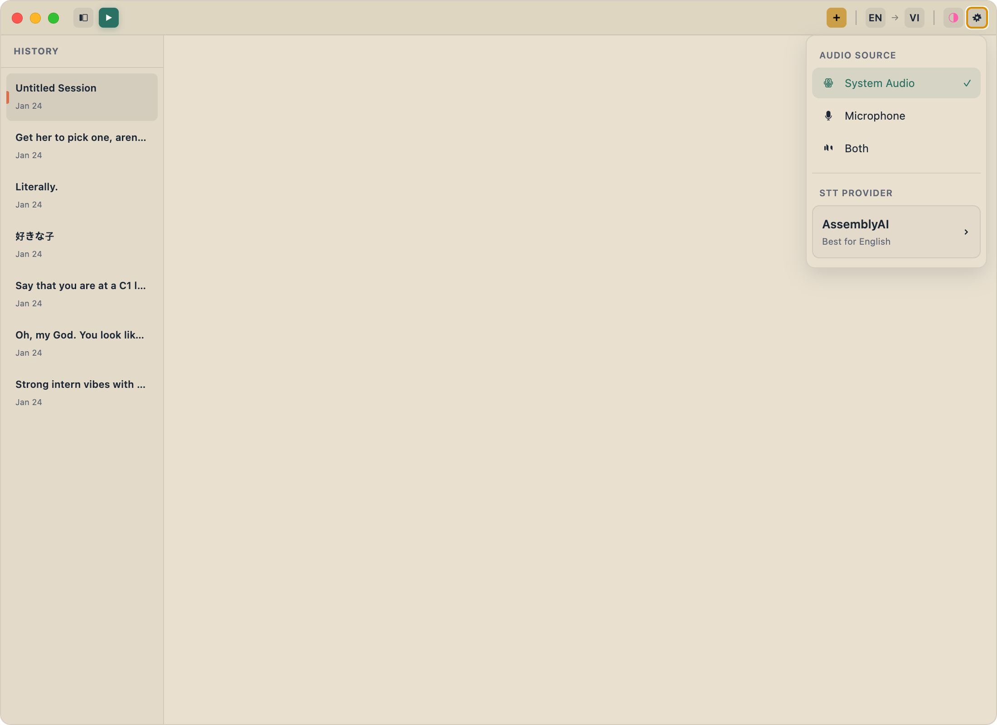The image size is (997, 725).
Task: Click the Both waveform icon
Action: coord(828,148)
